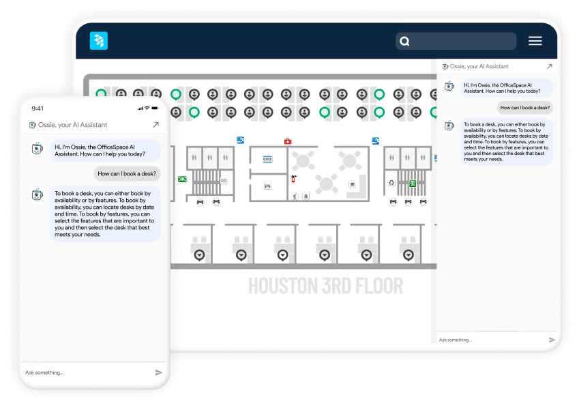Click the magnifier icon in the search bar

tap(404, 41)
